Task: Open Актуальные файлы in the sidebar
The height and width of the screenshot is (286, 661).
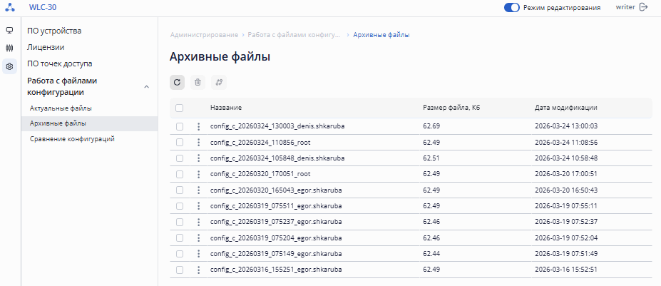Action: pyautogui.click(x=61, y=108)
